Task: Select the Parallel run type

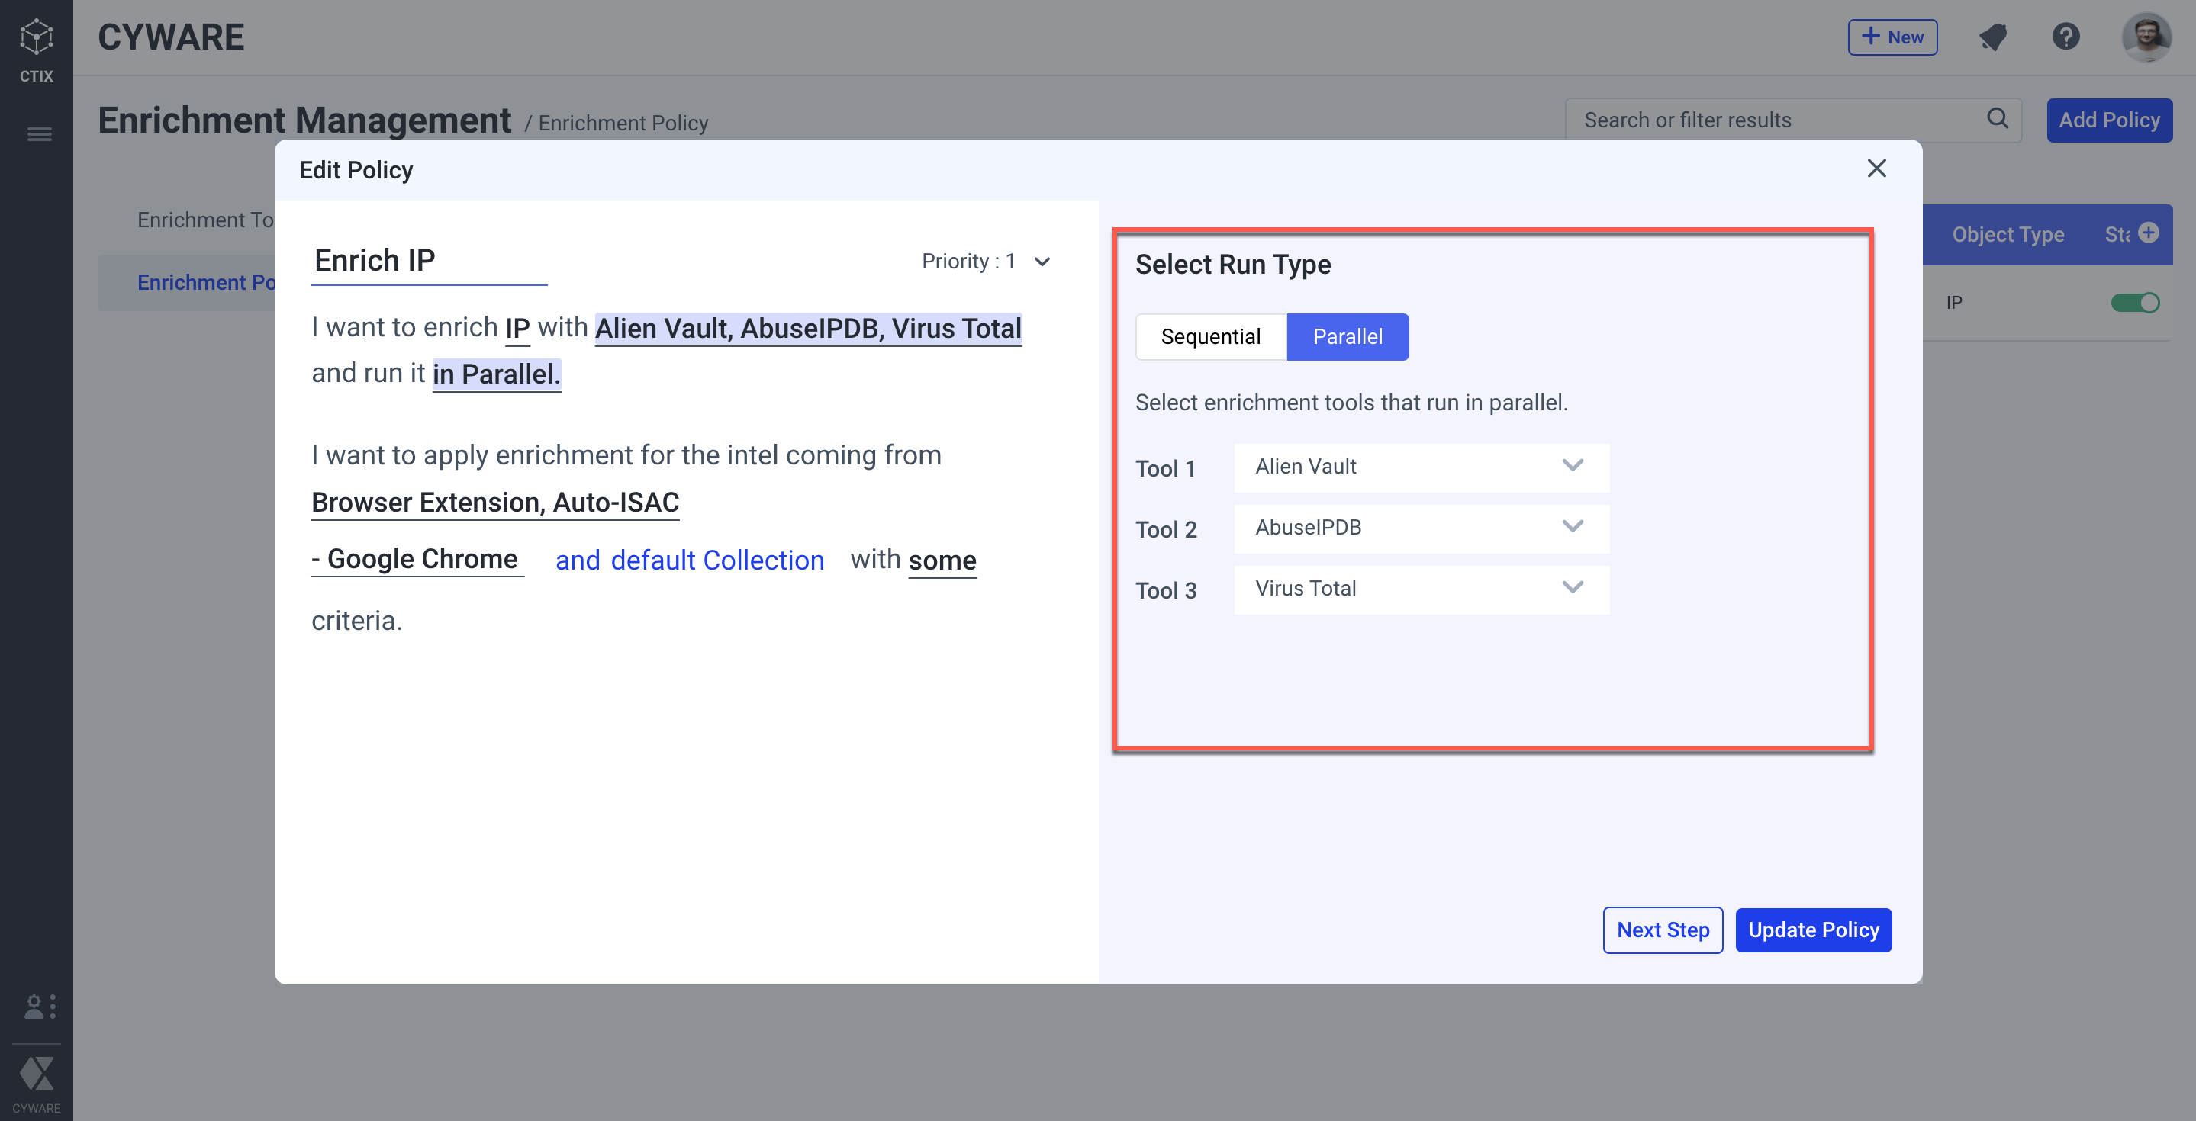Action: pyautogui.click(x=1347, y=337)
